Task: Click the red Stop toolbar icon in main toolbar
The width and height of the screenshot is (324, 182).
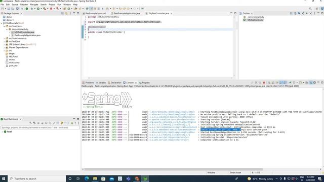Action: point(51,9)
